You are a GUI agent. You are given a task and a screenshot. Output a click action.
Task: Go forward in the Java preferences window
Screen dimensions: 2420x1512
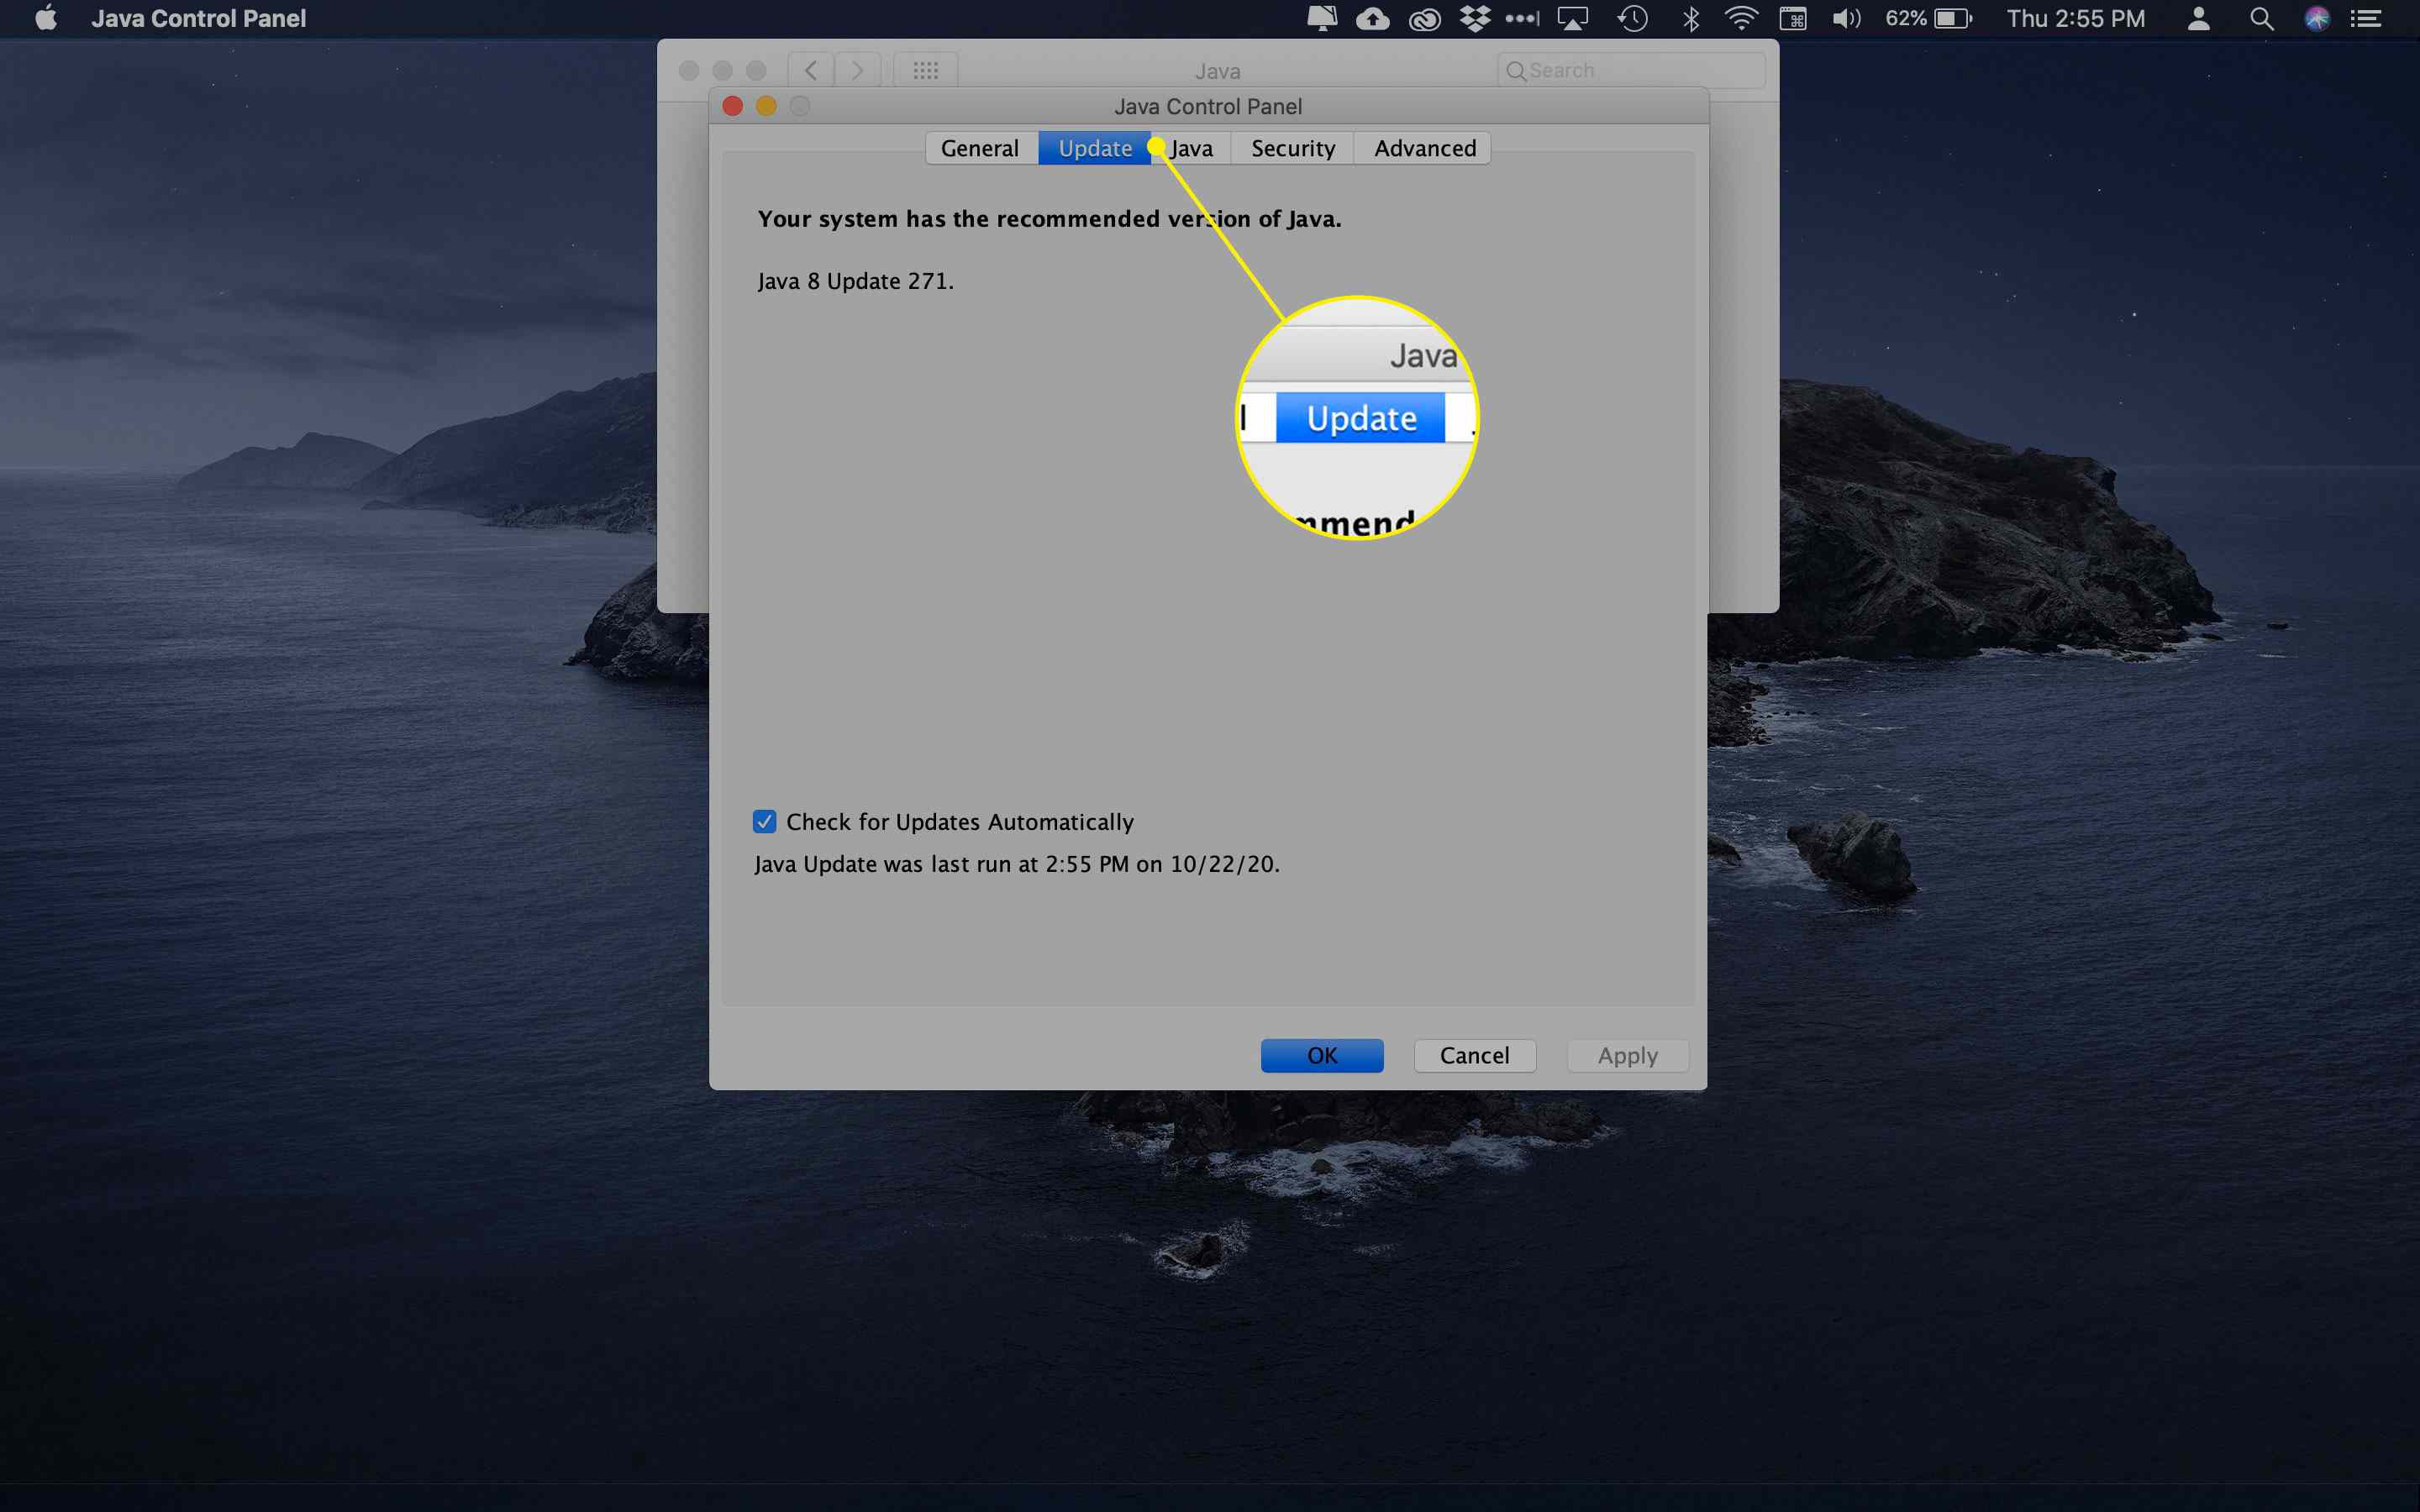click(857, 70)
